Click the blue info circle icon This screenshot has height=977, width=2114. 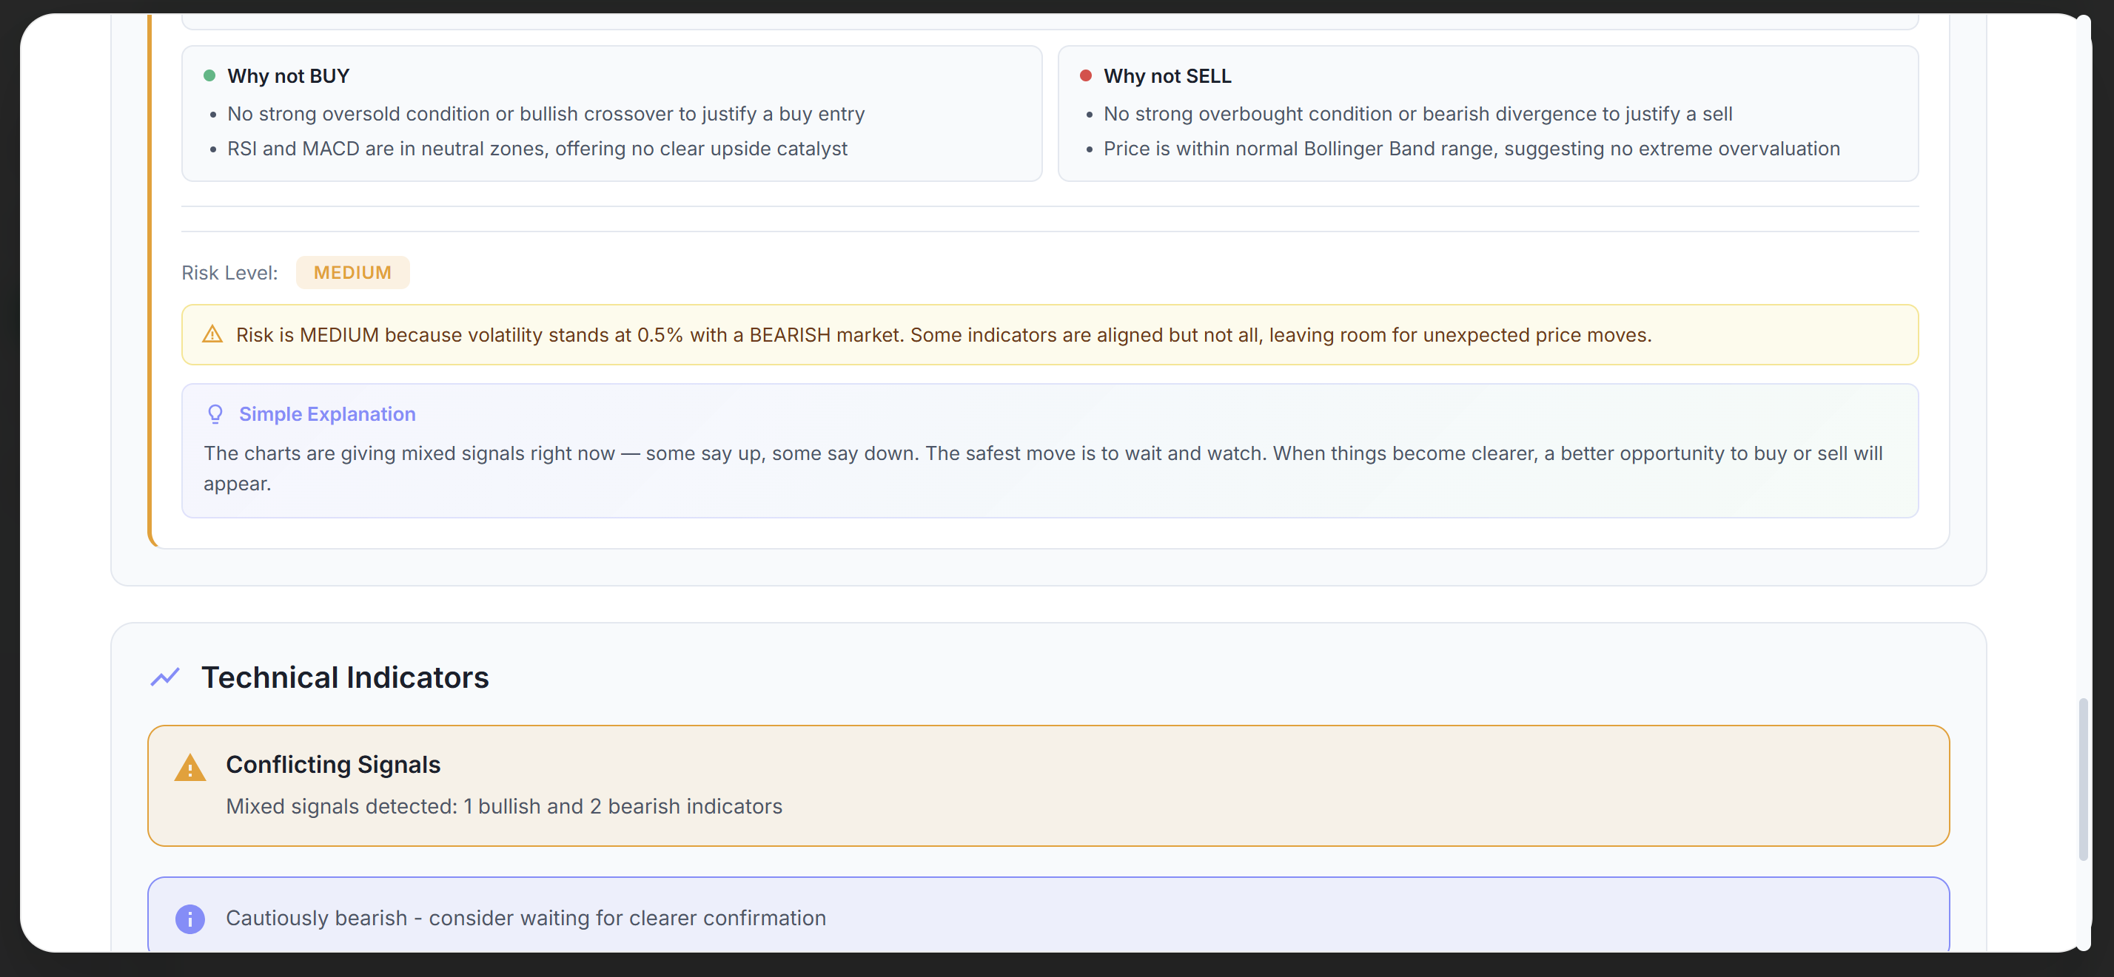[x=189, y=919]
